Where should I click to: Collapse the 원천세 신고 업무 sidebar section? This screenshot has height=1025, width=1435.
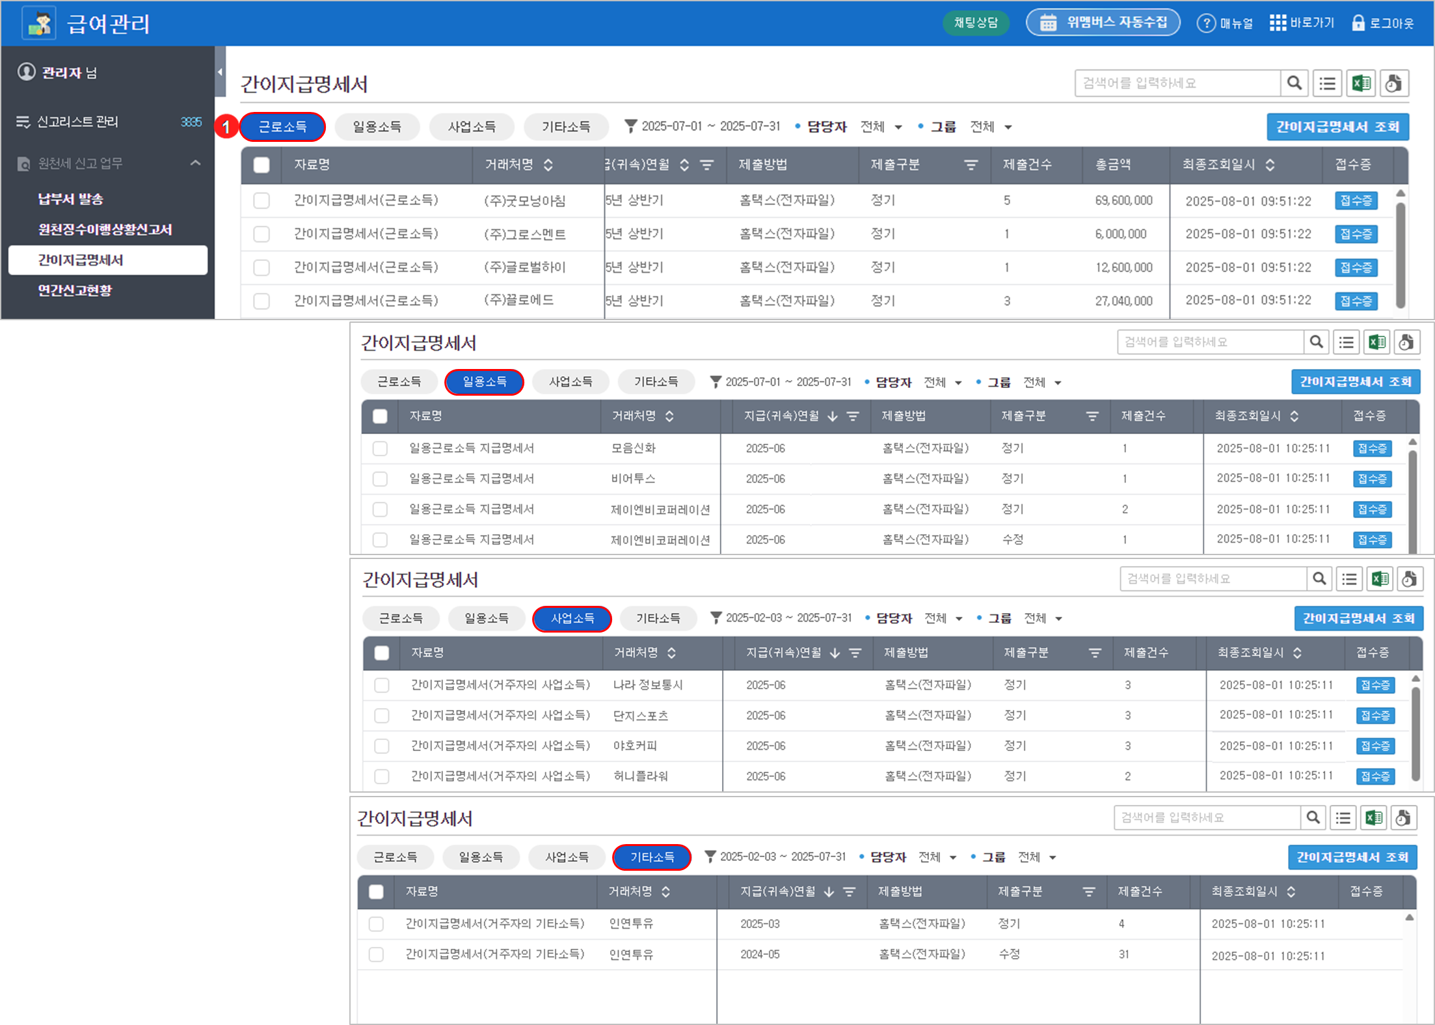click(x=195, y=163)
